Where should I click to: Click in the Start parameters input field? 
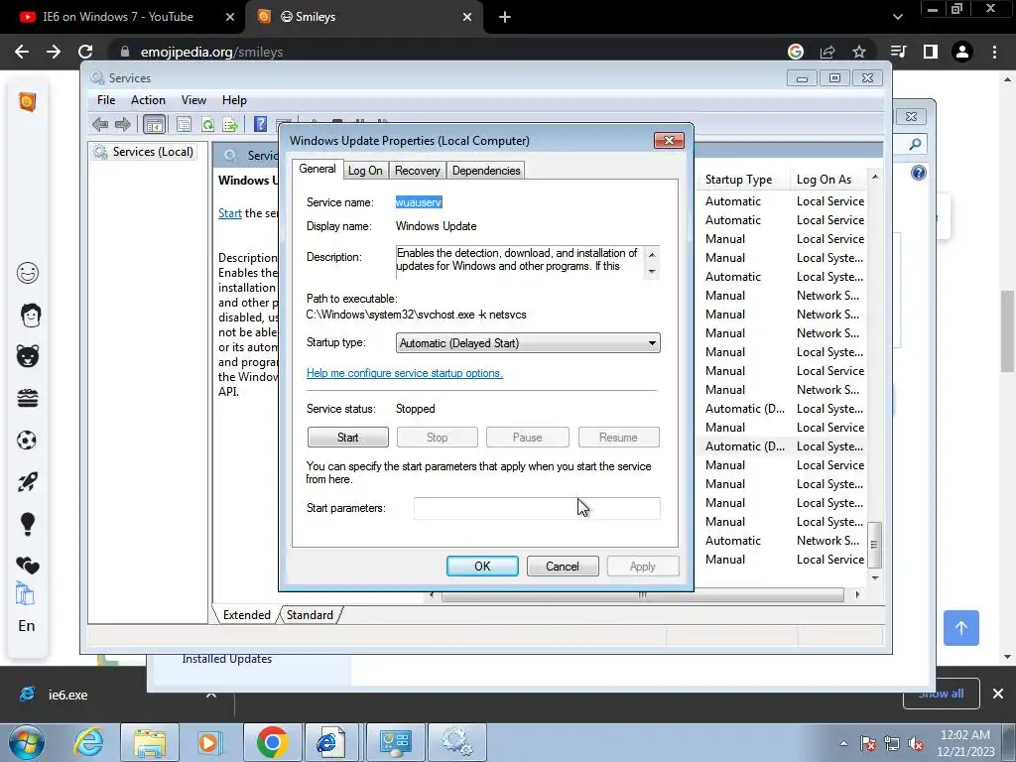click(x=537, y=508)
